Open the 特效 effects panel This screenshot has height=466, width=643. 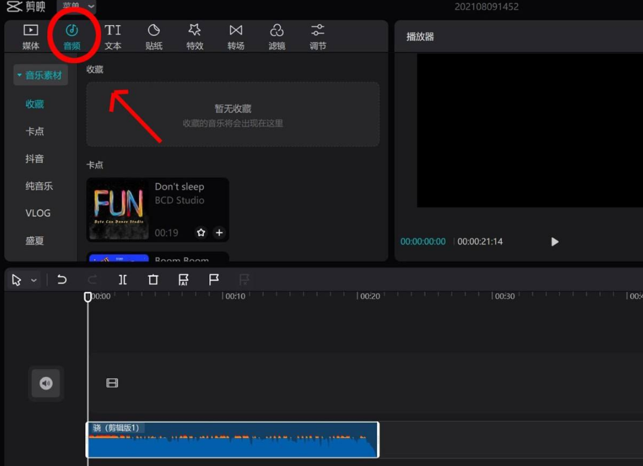[x=194, y=36]
